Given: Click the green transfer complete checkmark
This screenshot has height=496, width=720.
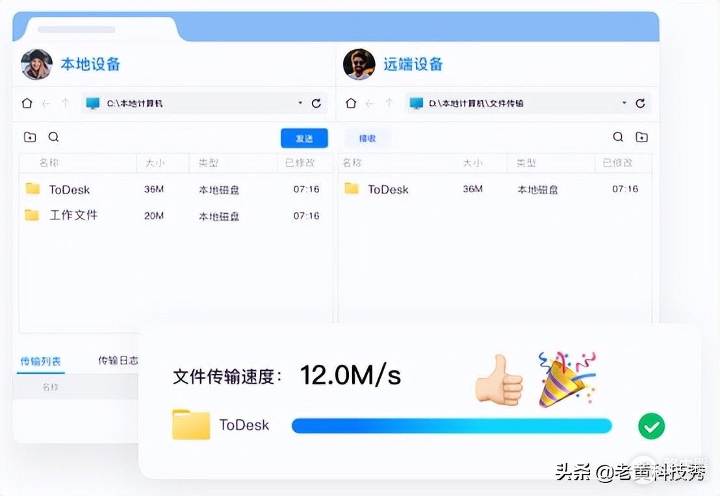Looking at the screenshot, I should pyautogui.click(x=652, y=427).
